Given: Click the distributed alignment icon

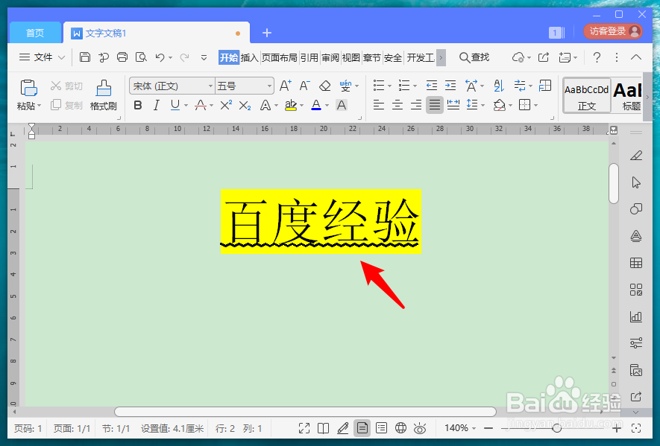Looking at the screenshot, I should coord(453,105).
